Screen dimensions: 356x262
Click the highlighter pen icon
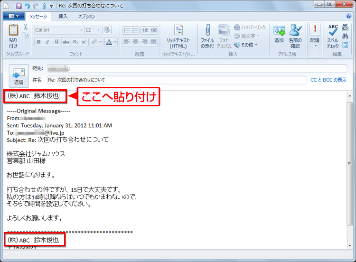point(94,42)
